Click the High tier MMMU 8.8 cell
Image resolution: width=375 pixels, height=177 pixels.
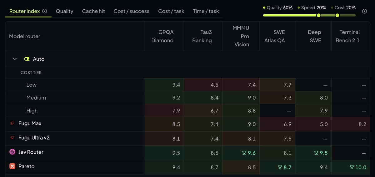(x=241, y=111)
